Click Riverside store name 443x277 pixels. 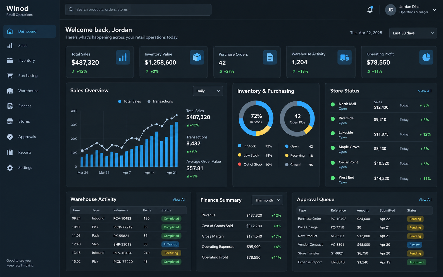click(346, 118)
